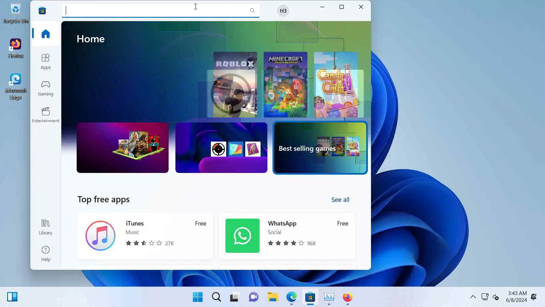Open the Apps section in sidebar
Image resolution: width=545 pixels, height=307 pixels.
(x=45, y=62)
